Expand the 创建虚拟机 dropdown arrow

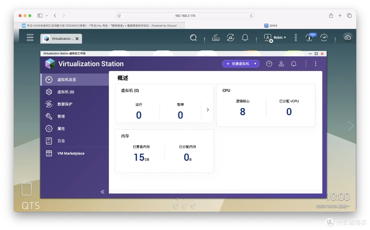click(255, 64)
